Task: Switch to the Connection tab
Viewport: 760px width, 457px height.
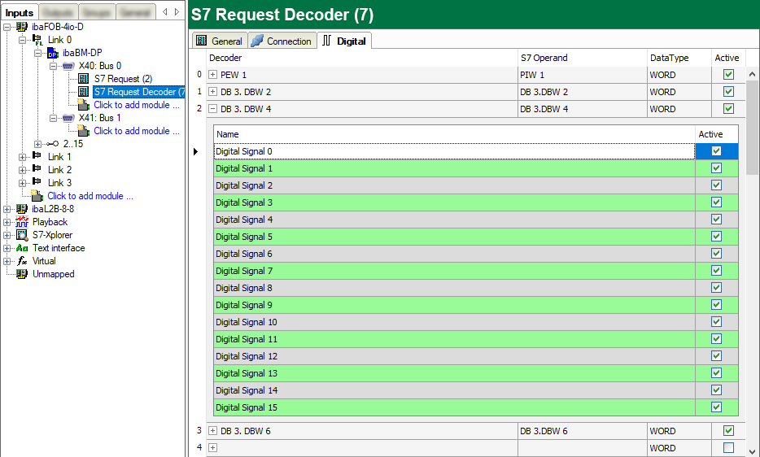Action: 282,41
